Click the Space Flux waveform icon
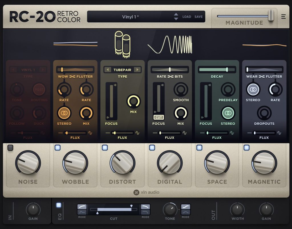Viewport: 292px width, 229px height. tap(232, 133)
